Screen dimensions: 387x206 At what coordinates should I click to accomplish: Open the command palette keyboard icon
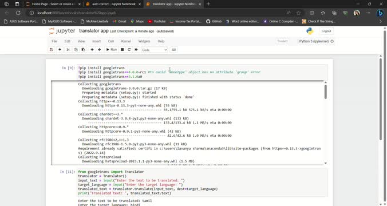point(174,50)
